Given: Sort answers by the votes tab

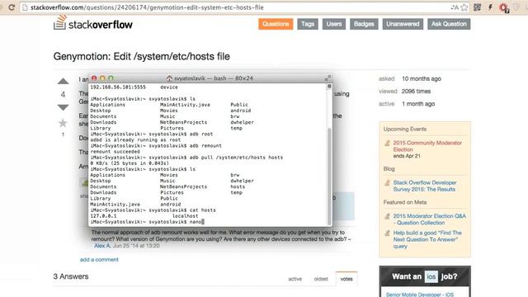Looking at the screenshot, I should point(346,279).
